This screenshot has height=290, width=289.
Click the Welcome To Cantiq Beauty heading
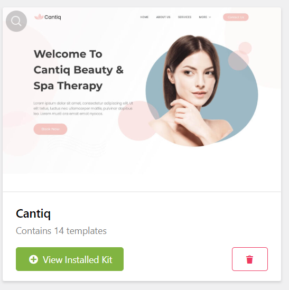(78, 70)
